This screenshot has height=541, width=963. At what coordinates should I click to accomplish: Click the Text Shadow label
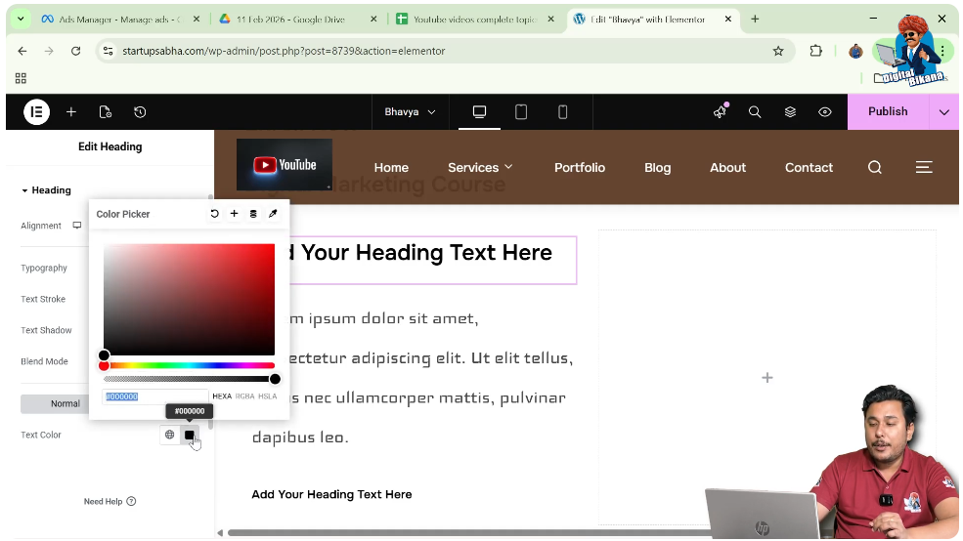(46, 330)
